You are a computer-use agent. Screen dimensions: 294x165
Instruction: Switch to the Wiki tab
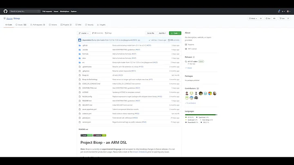point(78,25)
